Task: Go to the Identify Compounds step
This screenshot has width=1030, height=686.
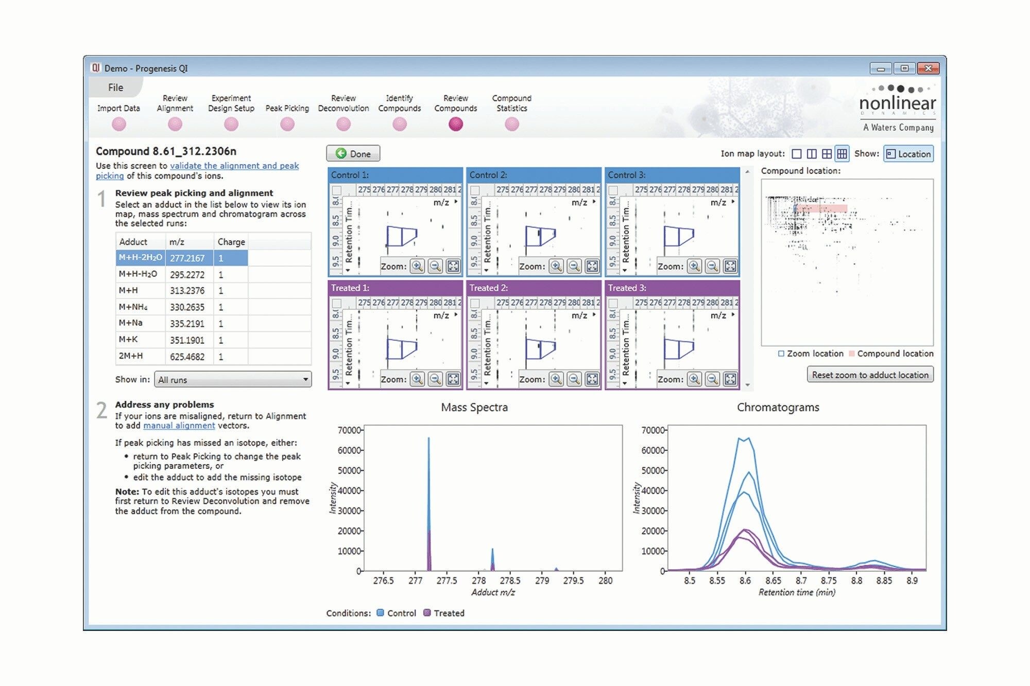Action: point(400,124)
